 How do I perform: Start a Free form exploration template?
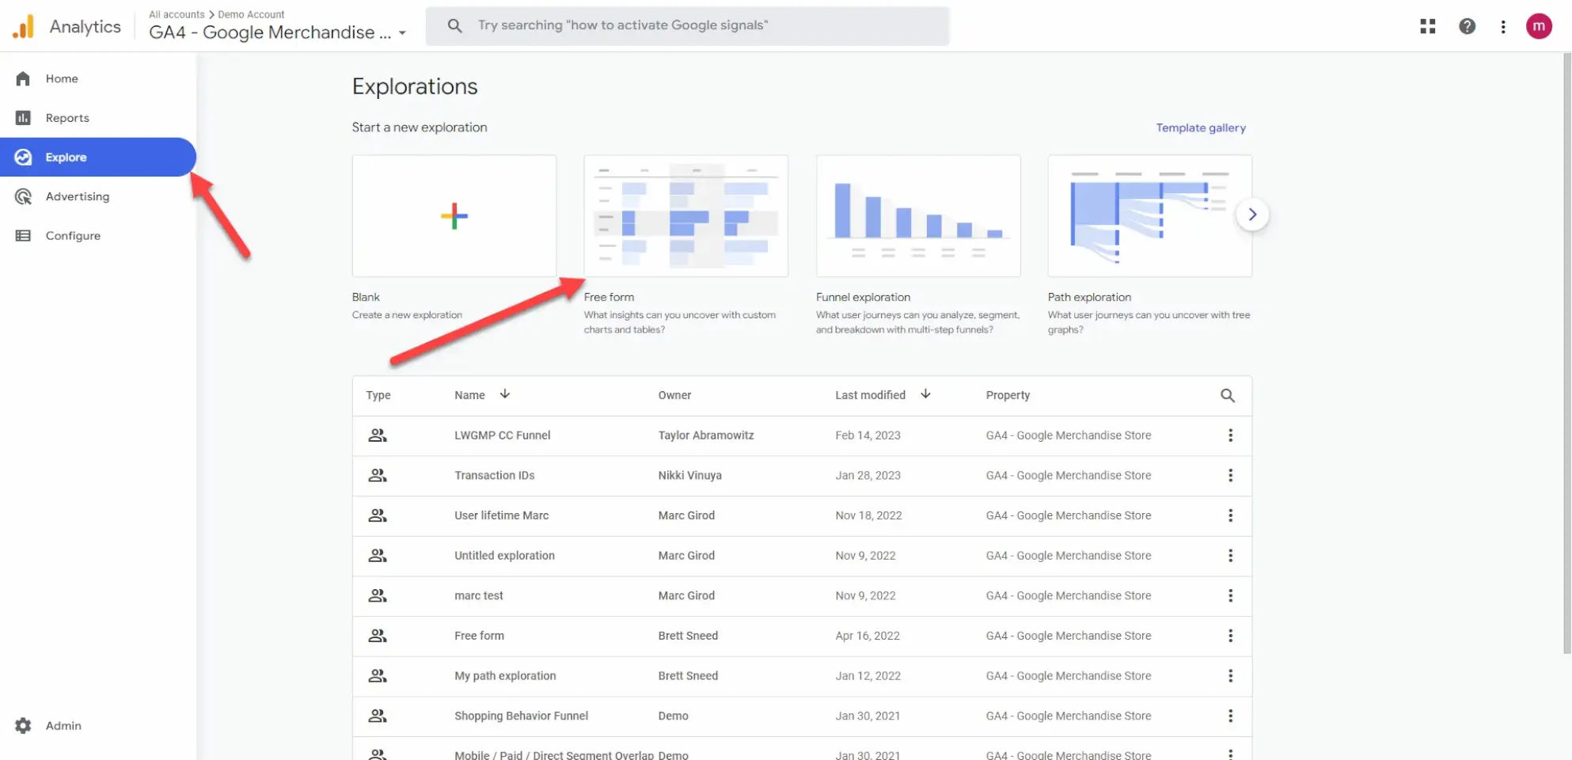pyautogui.click(x=685, y=215)
